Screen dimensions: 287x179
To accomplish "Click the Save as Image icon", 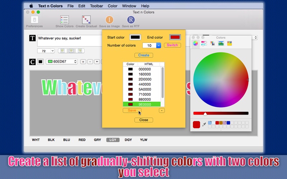I will (109, 20).
